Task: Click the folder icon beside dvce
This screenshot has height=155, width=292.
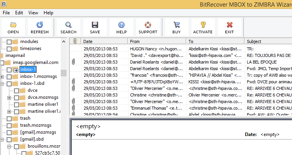Action: click(23, 90)
